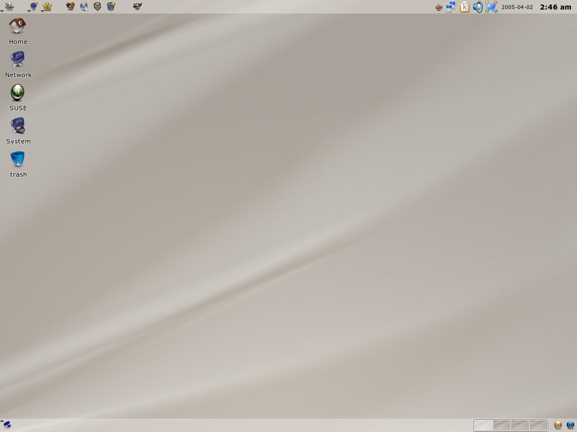Click the gold lock-session button

click(558, 425)
